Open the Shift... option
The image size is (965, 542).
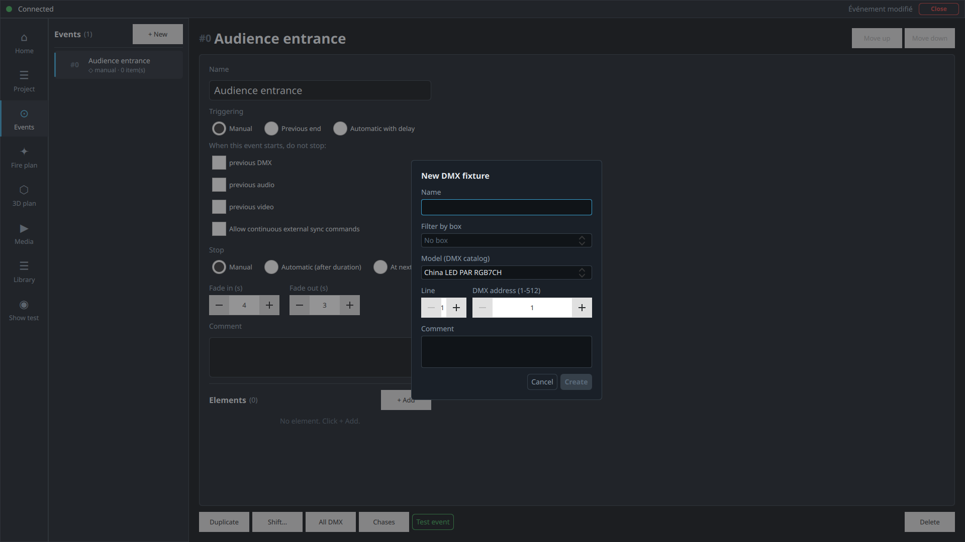[277, 522]
